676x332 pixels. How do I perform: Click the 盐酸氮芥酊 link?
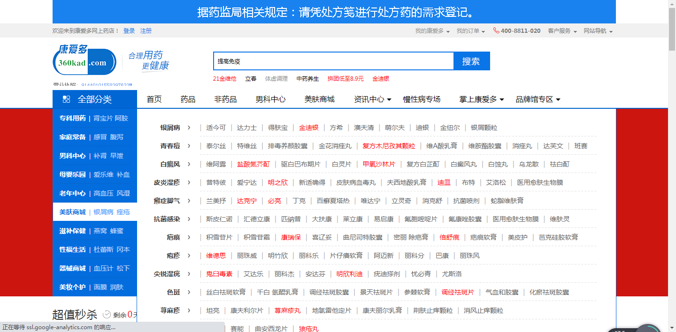[253, 164]
